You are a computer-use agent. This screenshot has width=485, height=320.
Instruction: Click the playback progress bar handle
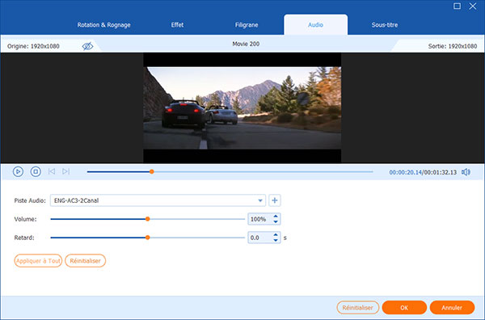click(152, 171)
